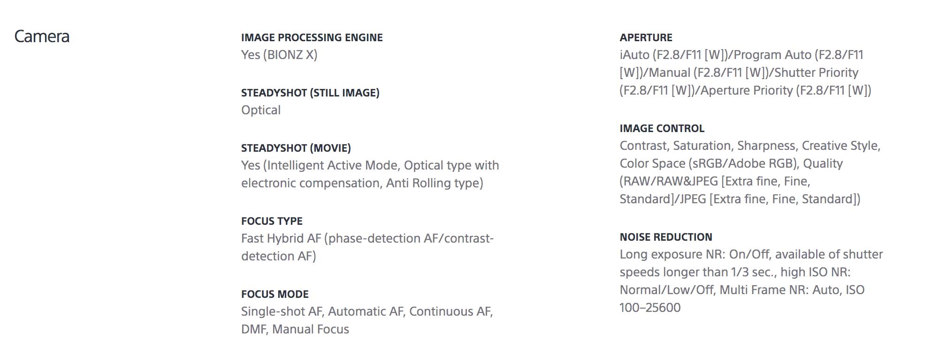Click the NOISE REDUCTION heading
This screenshot has width=931, height=340.
665,237
